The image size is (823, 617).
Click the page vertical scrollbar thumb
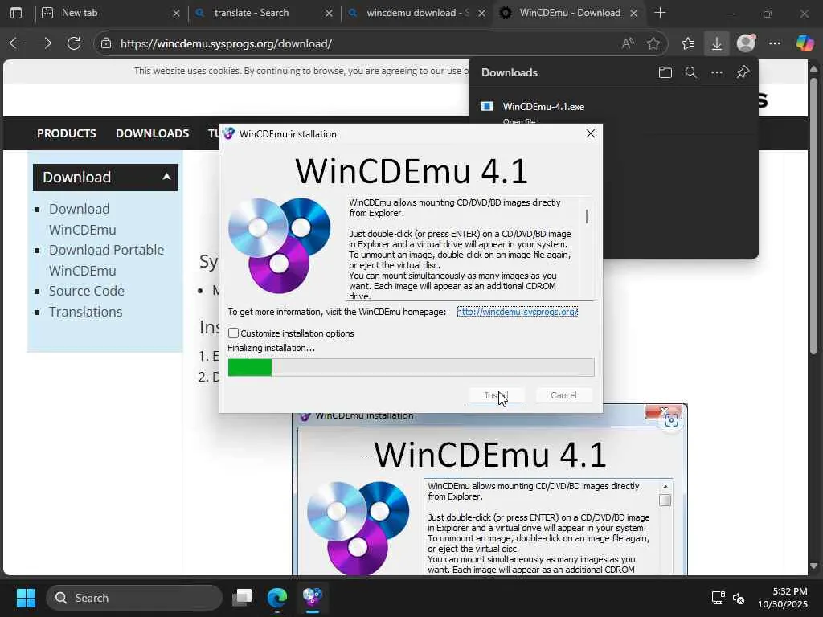coord(813,215)
